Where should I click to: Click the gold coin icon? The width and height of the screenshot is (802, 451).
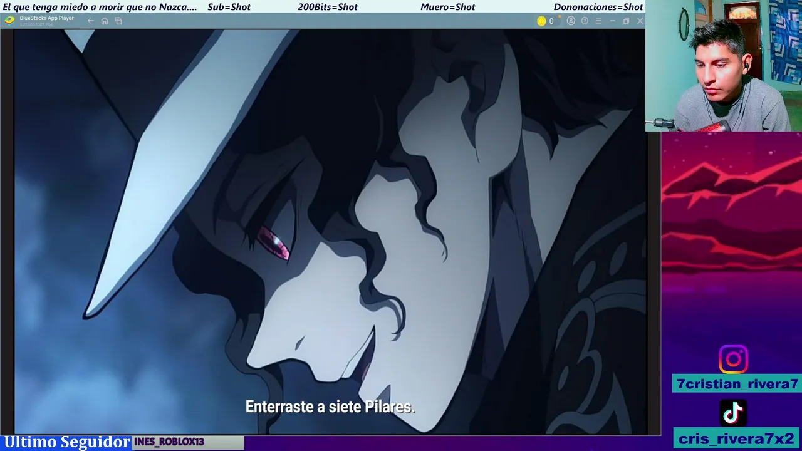(x=541, y=21)
